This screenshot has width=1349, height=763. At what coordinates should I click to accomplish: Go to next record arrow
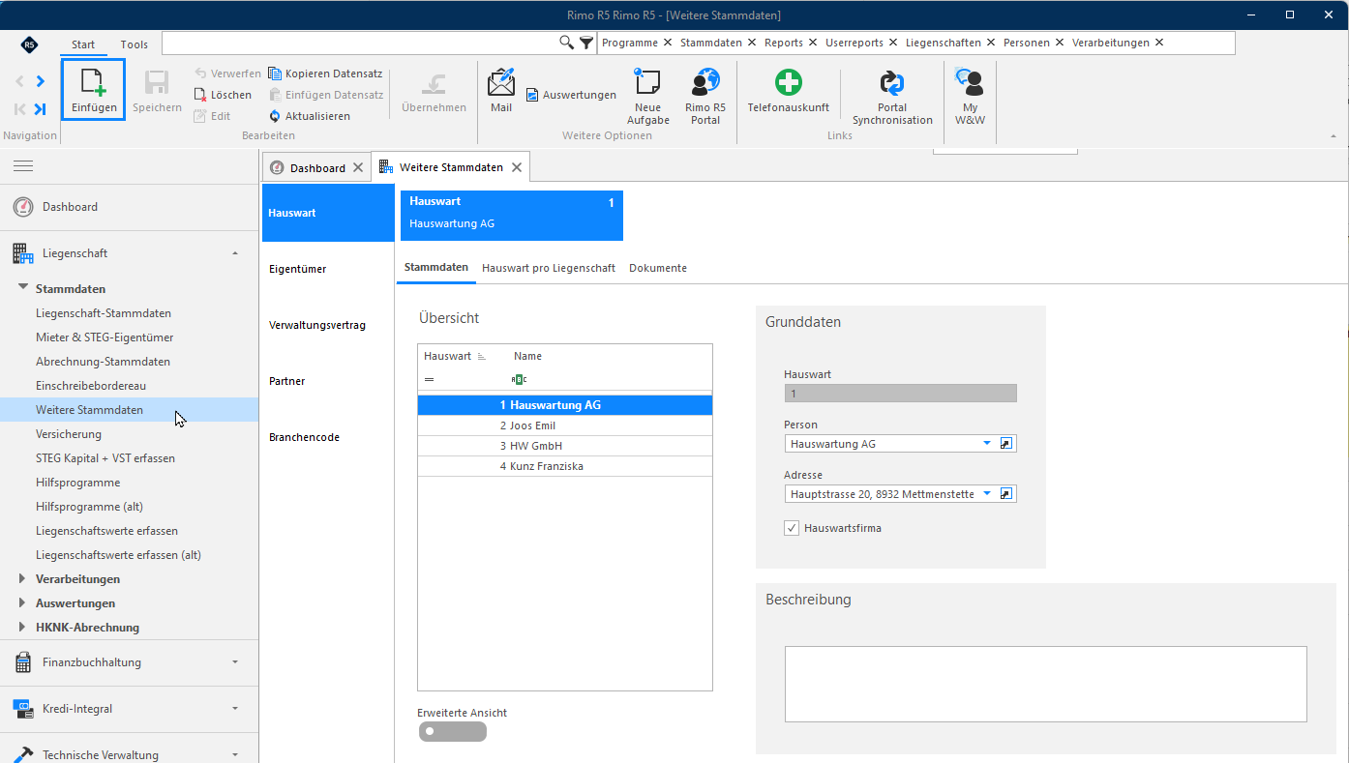40,81
